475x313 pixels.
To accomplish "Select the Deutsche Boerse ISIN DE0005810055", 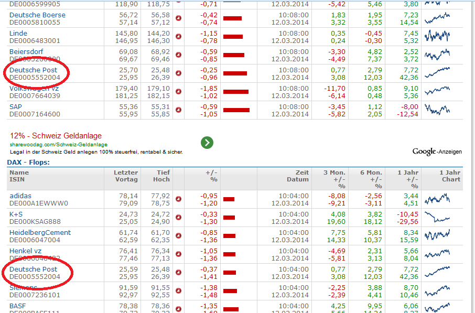I will (35, 23).
